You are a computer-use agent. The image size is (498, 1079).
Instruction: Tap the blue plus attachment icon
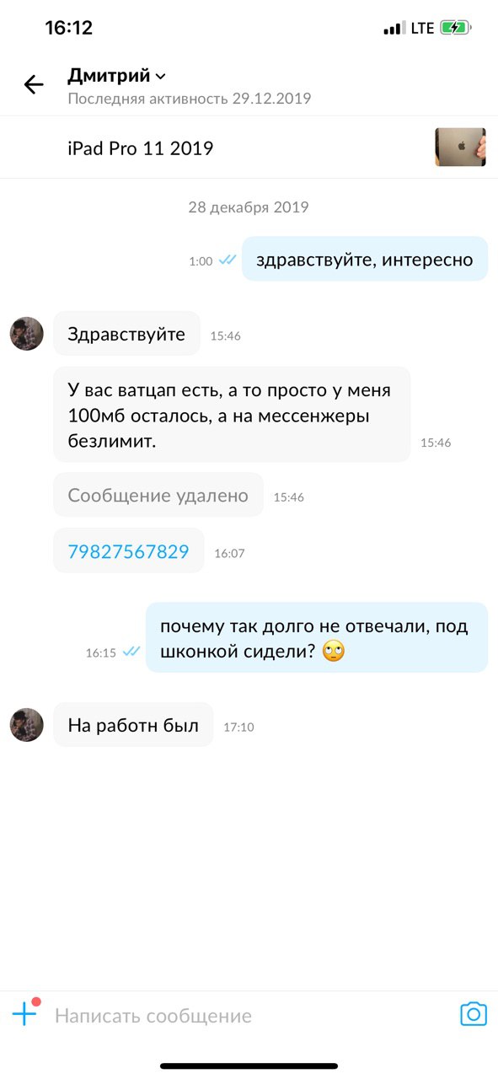[24, 1012]
